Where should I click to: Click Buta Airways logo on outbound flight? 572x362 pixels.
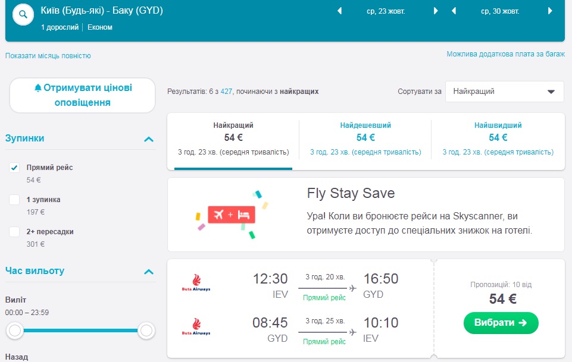[x=196, y=284]
